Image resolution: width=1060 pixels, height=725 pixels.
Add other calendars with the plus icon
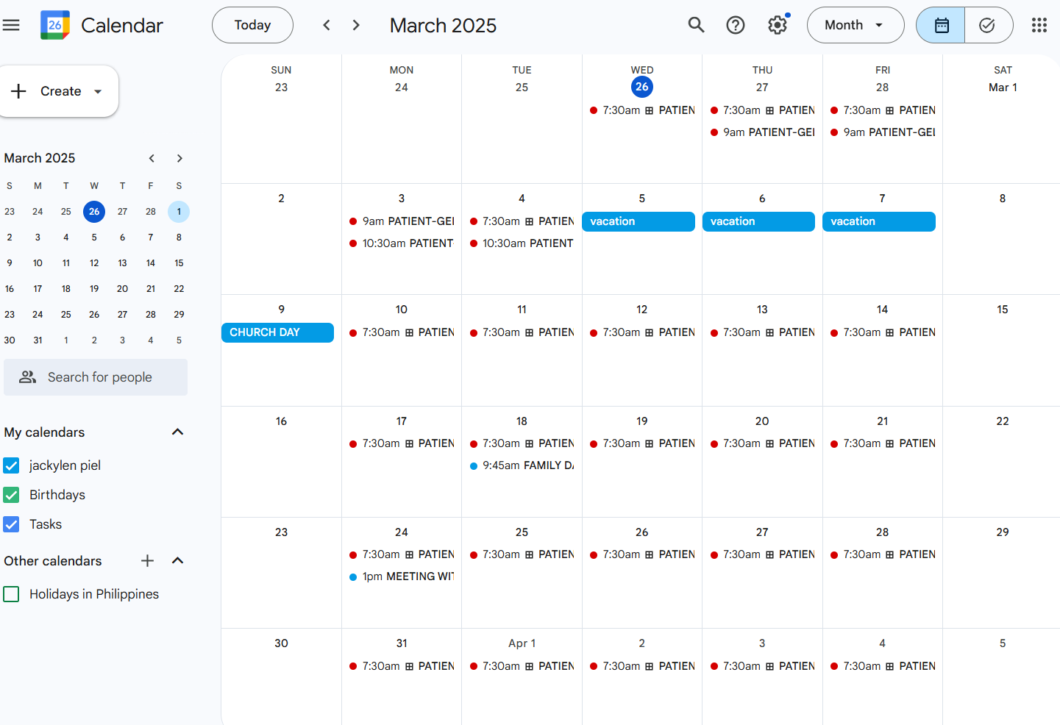147,560
